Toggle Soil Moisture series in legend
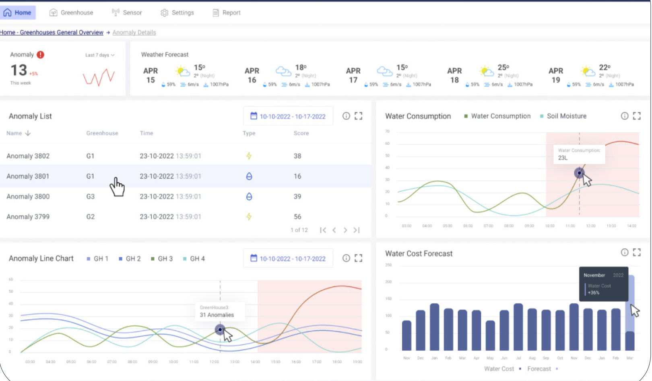The height and width of the screenshot is (381, 652). point(563,116)
